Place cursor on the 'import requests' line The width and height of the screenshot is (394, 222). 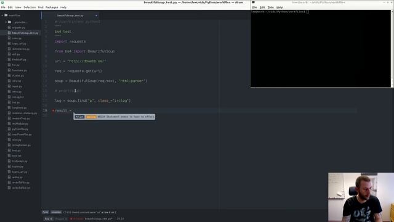(x=70, y=41)
